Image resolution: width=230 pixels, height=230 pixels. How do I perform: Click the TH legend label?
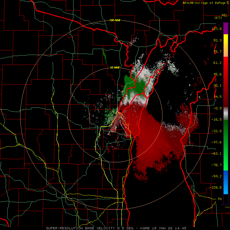220,199
